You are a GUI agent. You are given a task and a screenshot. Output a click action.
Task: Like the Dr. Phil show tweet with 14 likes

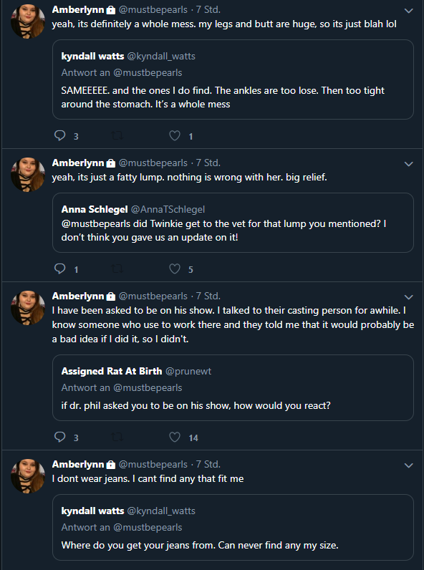coord(175,437)
